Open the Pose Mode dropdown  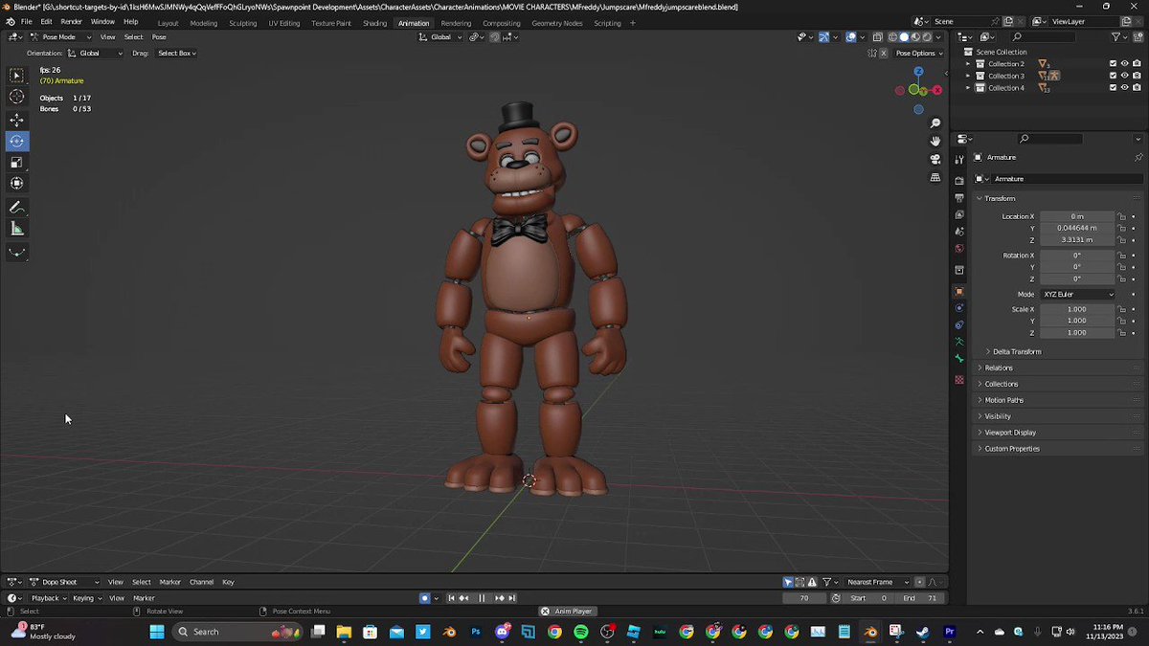[61, 37]
